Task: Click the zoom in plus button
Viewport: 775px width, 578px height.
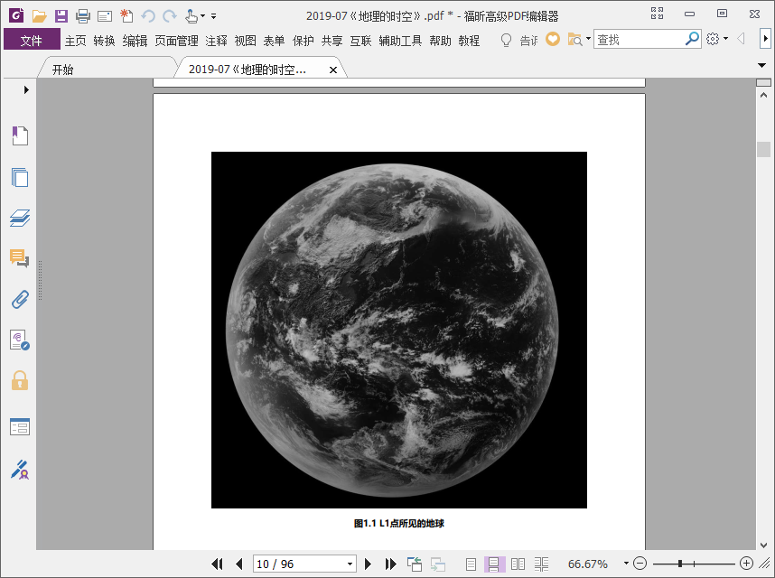Action: tap(746, 564)
